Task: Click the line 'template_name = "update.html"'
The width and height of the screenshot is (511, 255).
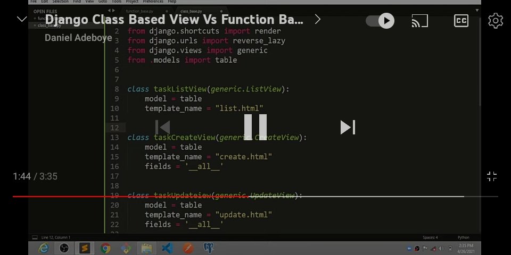Action: 208,215
